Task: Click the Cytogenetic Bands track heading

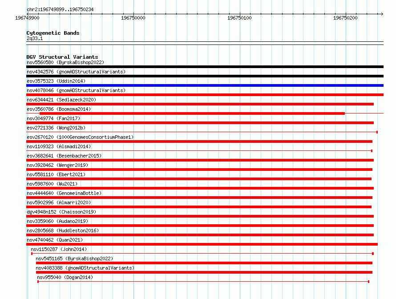Action: (53, 33)
